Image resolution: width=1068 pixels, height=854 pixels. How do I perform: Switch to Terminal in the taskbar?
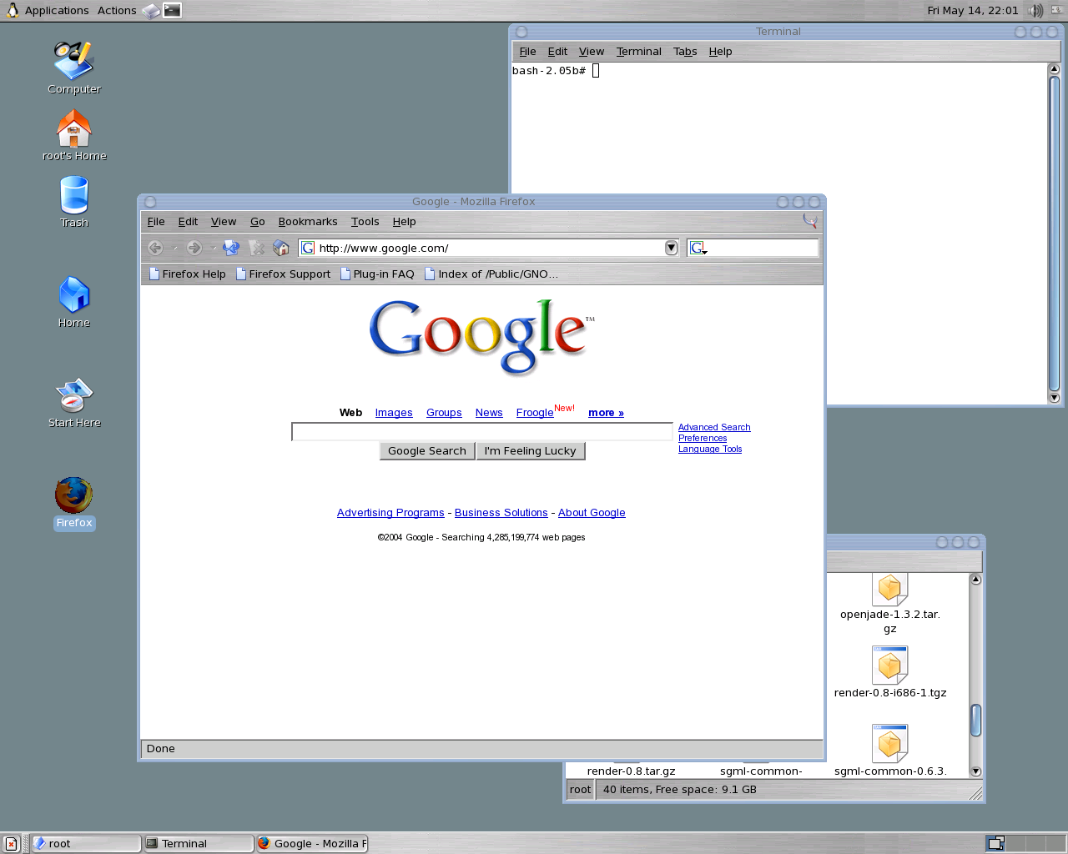[199, 843]
